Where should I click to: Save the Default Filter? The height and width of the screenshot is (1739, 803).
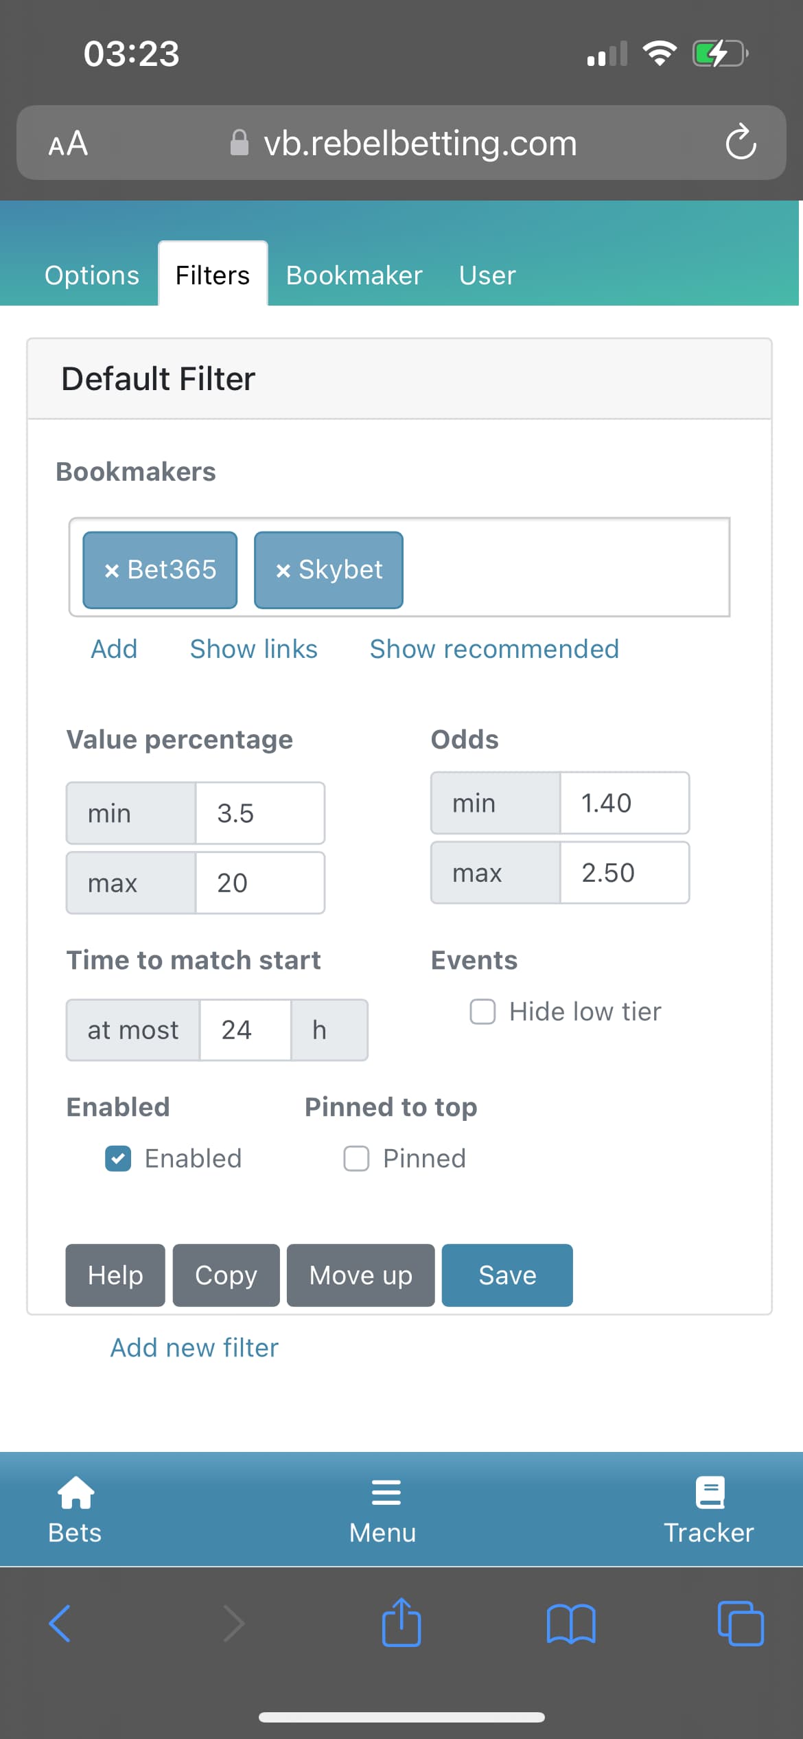[507, 1275]
